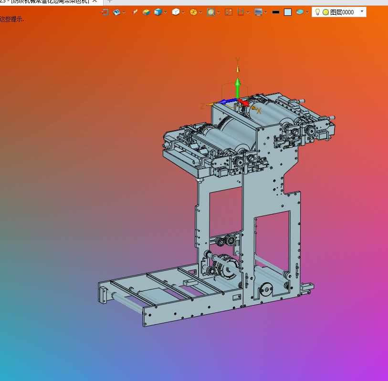Toggle the orange square framed-dot icon
Viewport: 388px width, 381px height.
[229, 12]
